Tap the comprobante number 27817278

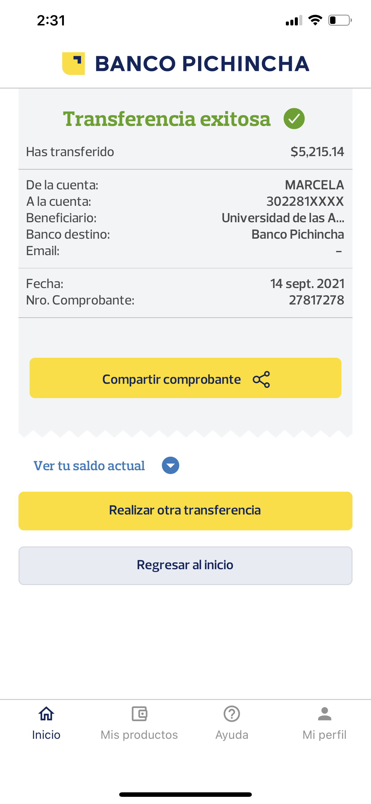[316, 300]
